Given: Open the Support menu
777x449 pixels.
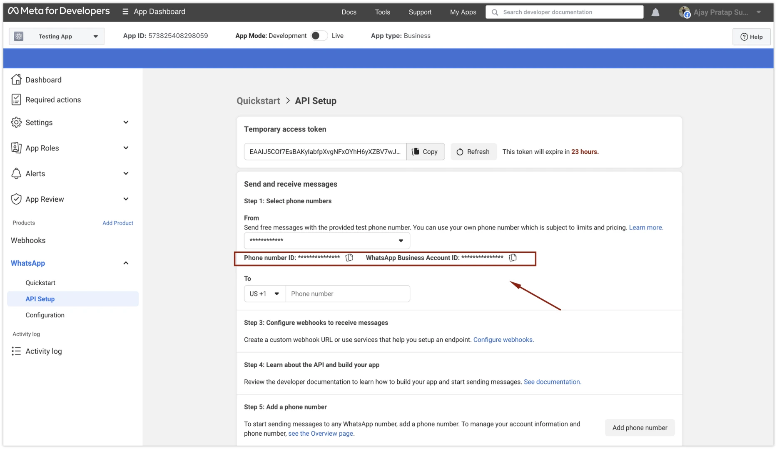Looking at the screenshot, I should click(420, 12).
